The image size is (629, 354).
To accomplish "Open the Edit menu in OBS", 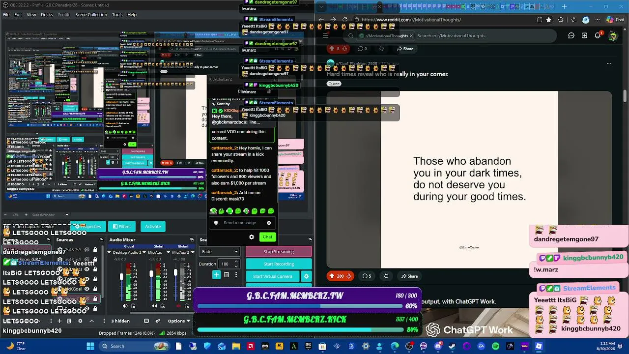I will pos(18,15).
